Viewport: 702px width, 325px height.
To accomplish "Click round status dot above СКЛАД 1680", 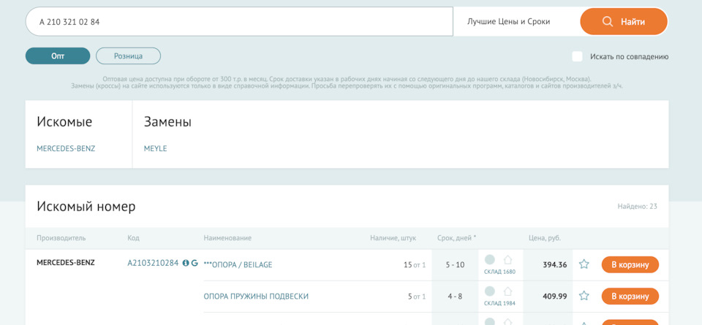I will point(490,259).
